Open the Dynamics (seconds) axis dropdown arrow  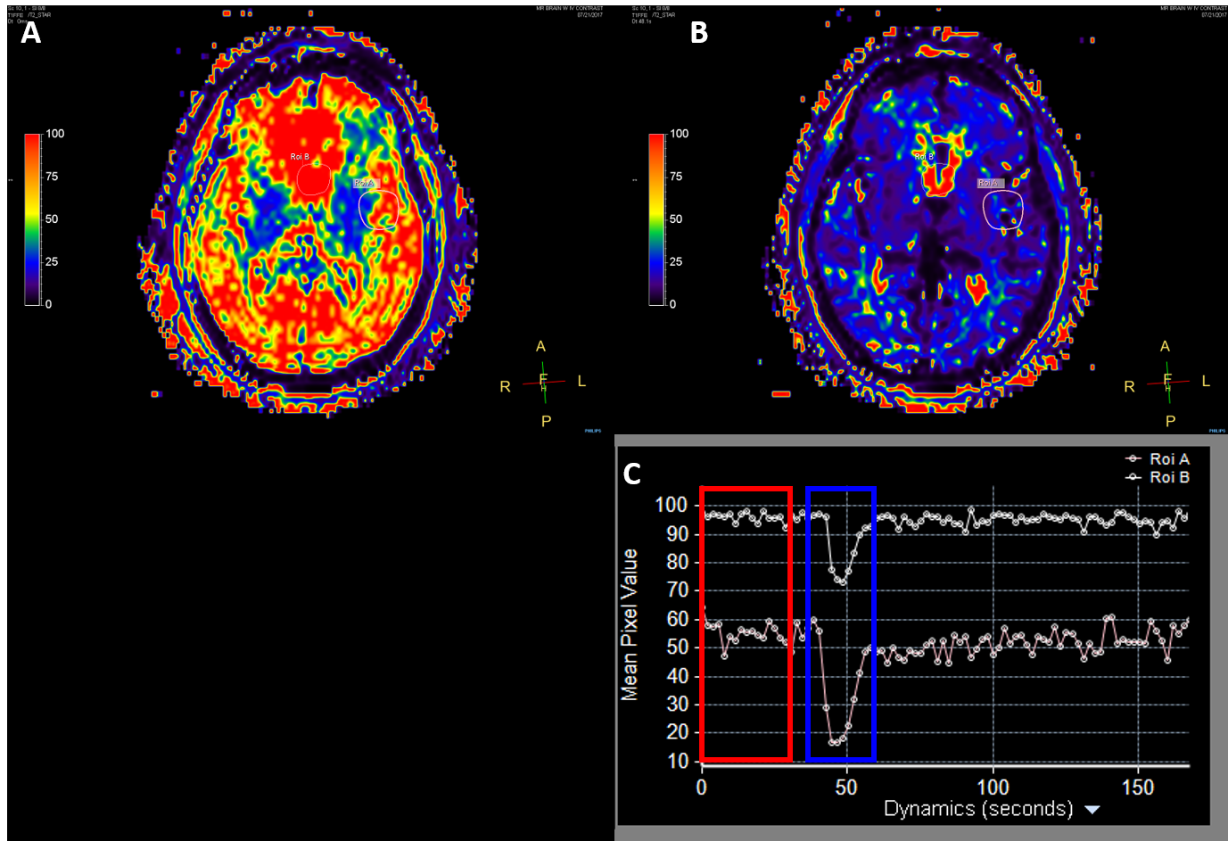pyautogui.click(x=1092, y=810)
